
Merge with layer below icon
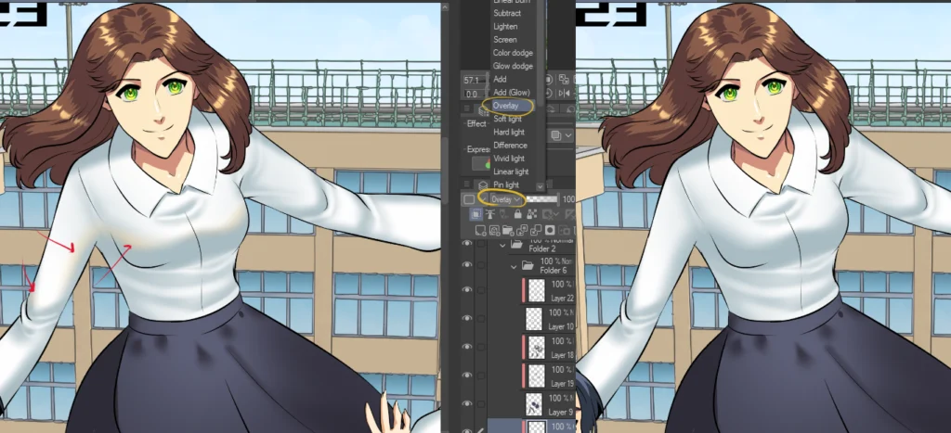click(x=536, y=230)
